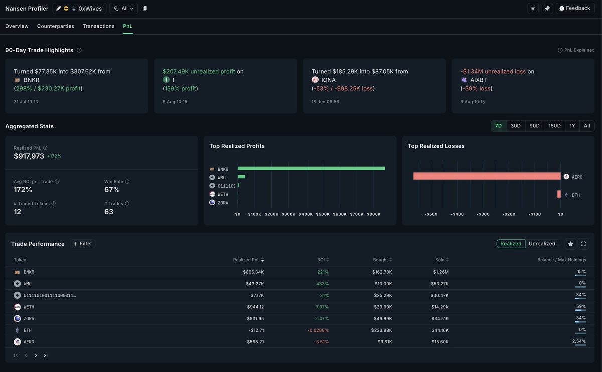Set aggregated stats period to 30D
Screen dimensions: 602x372
(515, 126)
